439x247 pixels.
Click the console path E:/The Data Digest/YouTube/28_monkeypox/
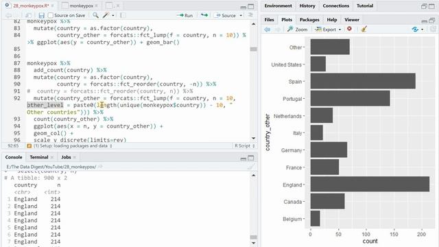[x=51, y=167]
